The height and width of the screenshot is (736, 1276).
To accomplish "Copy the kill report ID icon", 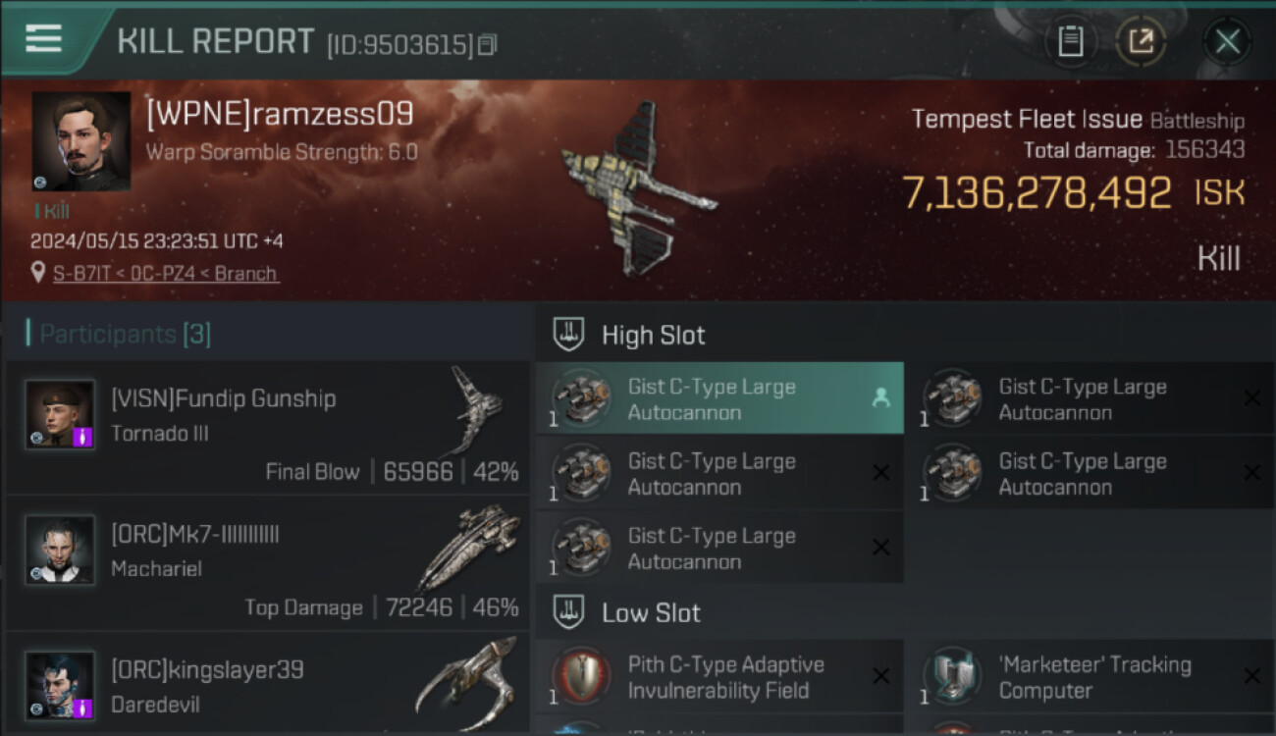I will point(488,44).
